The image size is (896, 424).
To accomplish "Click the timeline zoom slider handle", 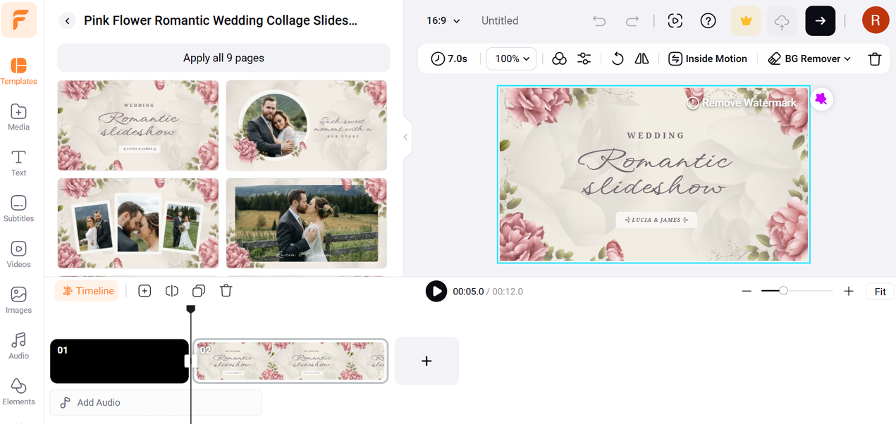I will 783,291.
